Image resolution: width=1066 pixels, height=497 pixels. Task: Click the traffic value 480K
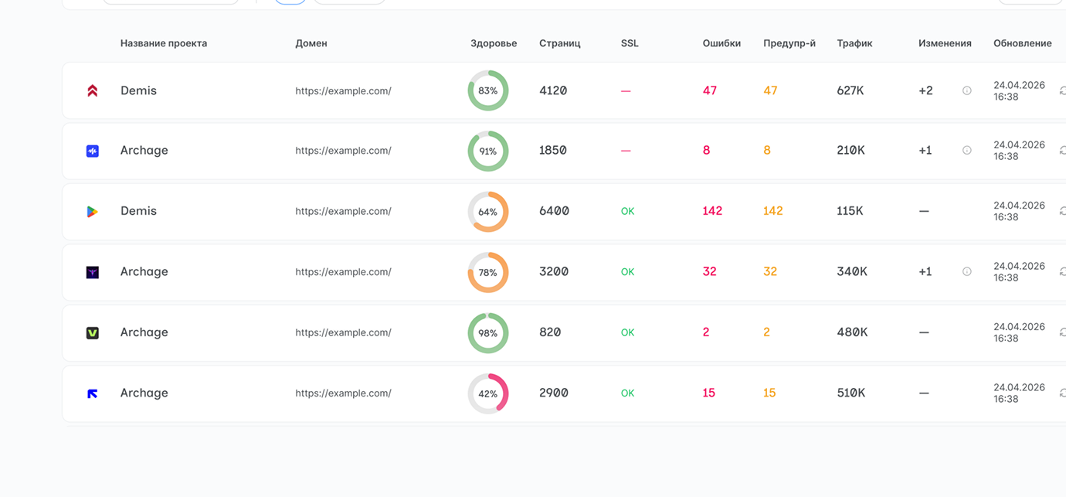pos(852,332)
